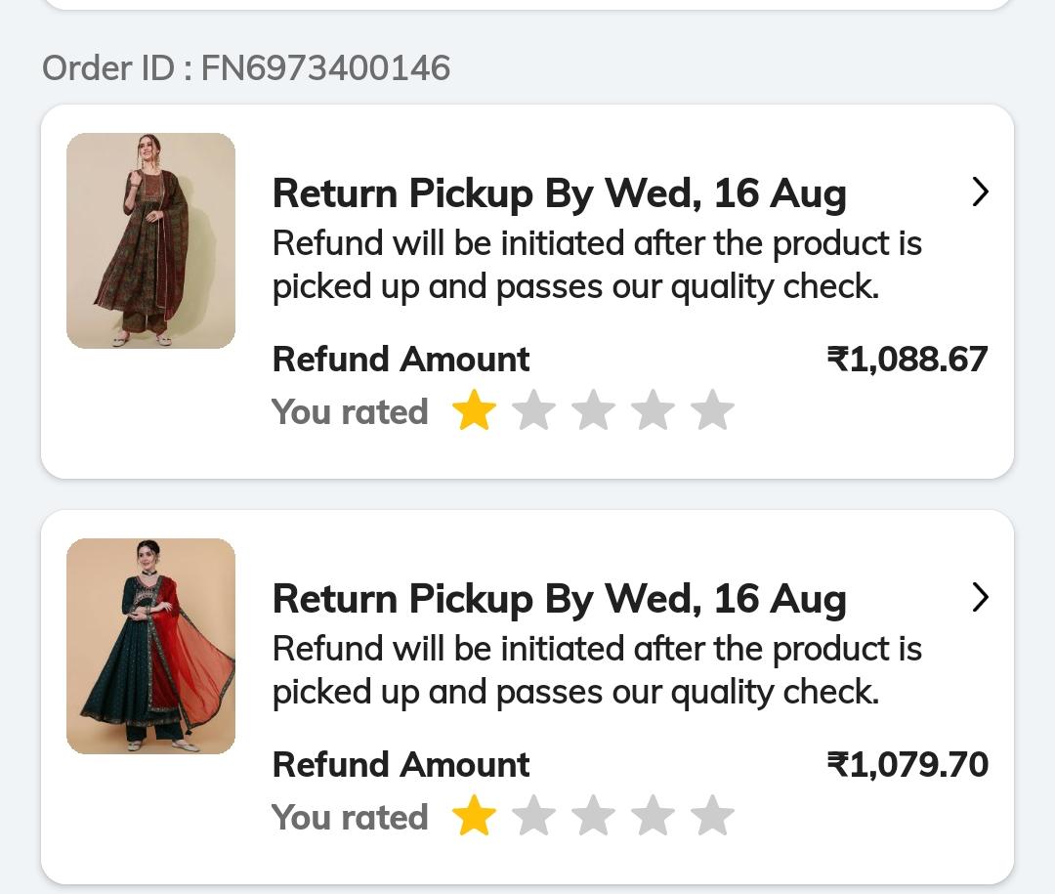Rate green kurta order two stars
Viewport: 1055px width, 894px height.
(x=533, y=410)
